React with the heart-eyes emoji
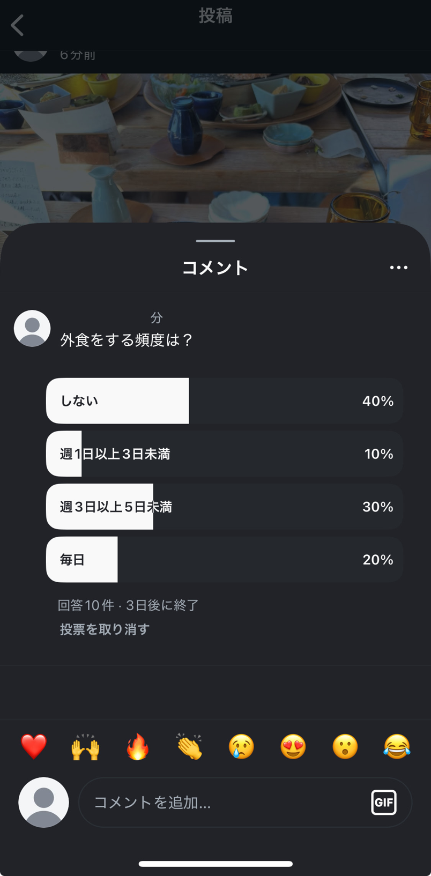Screen dimensions: 431x876 (x=293, y=746)
